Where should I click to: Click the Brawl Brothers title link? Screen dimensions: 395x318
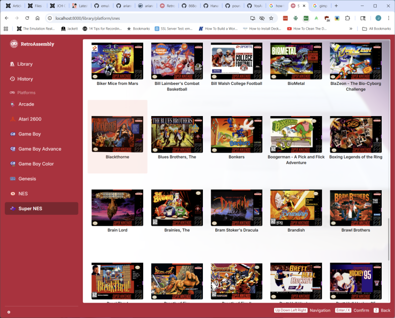(355, 230)
